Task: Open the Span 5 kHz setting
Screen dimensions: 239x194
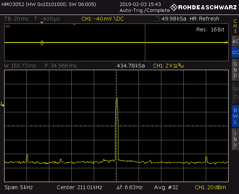Action: click(x=18, y=187)
